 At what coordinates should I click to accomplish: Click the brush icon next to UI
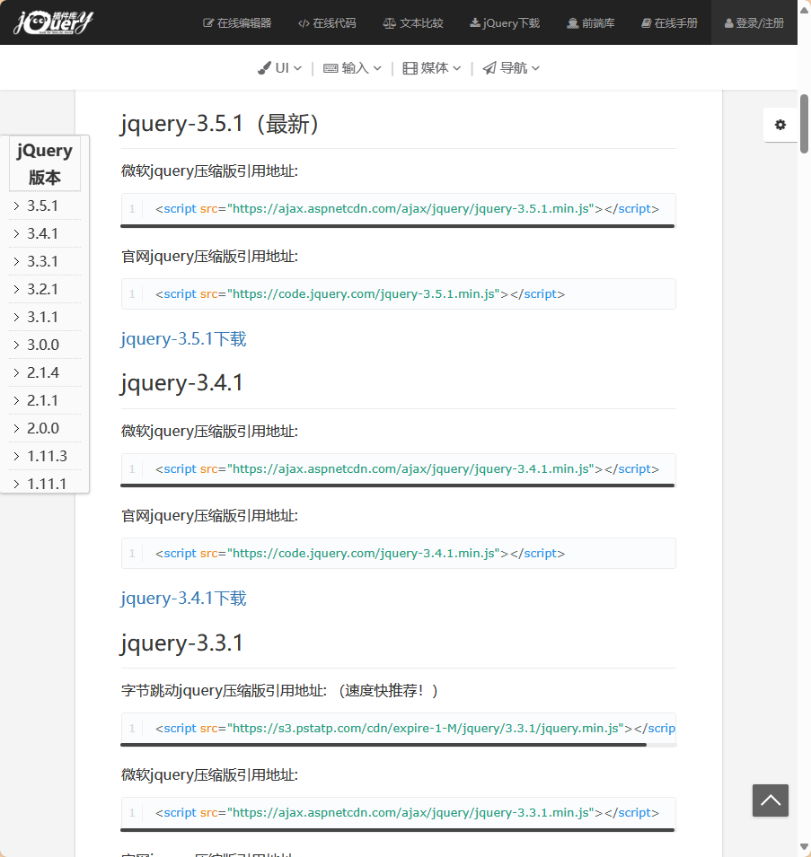point(264,67)
